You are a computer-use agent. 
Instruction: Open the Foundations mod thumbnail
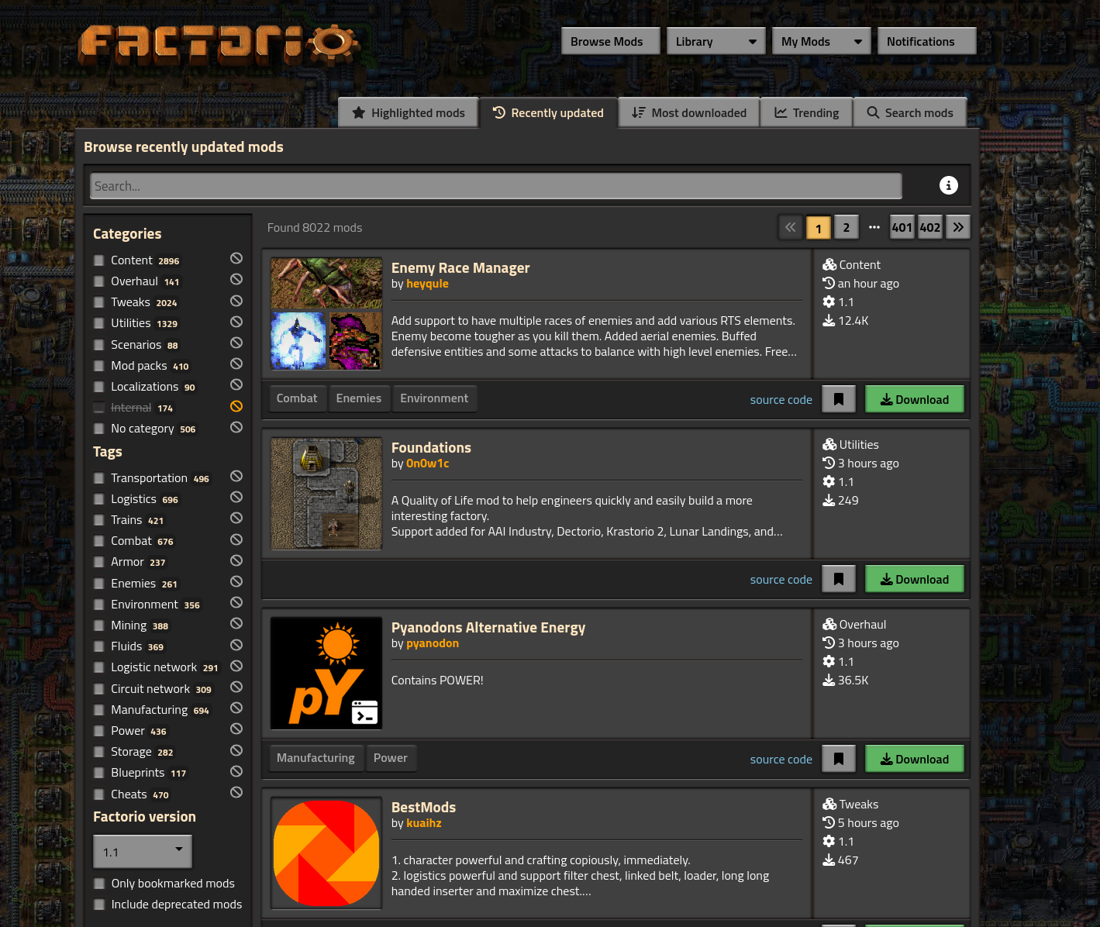[326, 493]
